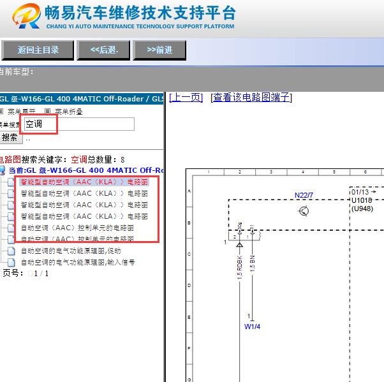Screen dimensions: 384x382
Task: Click the document icon beside the second 智能型自动空调 entry
Action: point(11,193)
